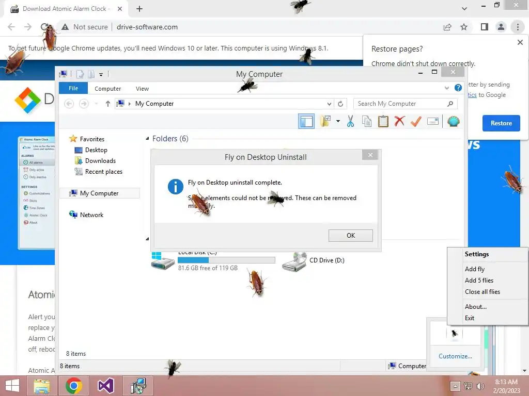This screenshot has width=529, height=396.
Task: Open the Chrome profile avatar icon
Action: 501,27
